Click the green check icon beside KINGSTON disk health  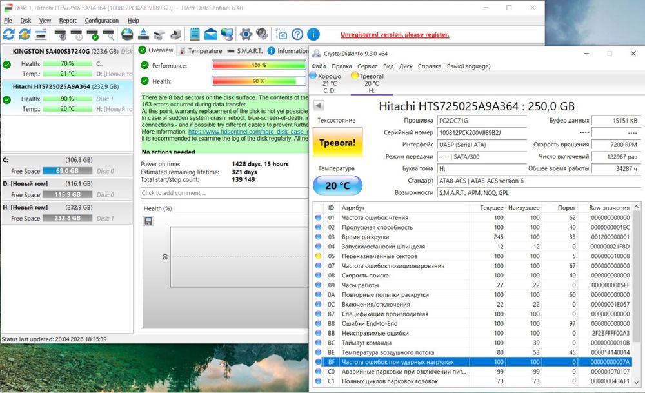point(6,65)
